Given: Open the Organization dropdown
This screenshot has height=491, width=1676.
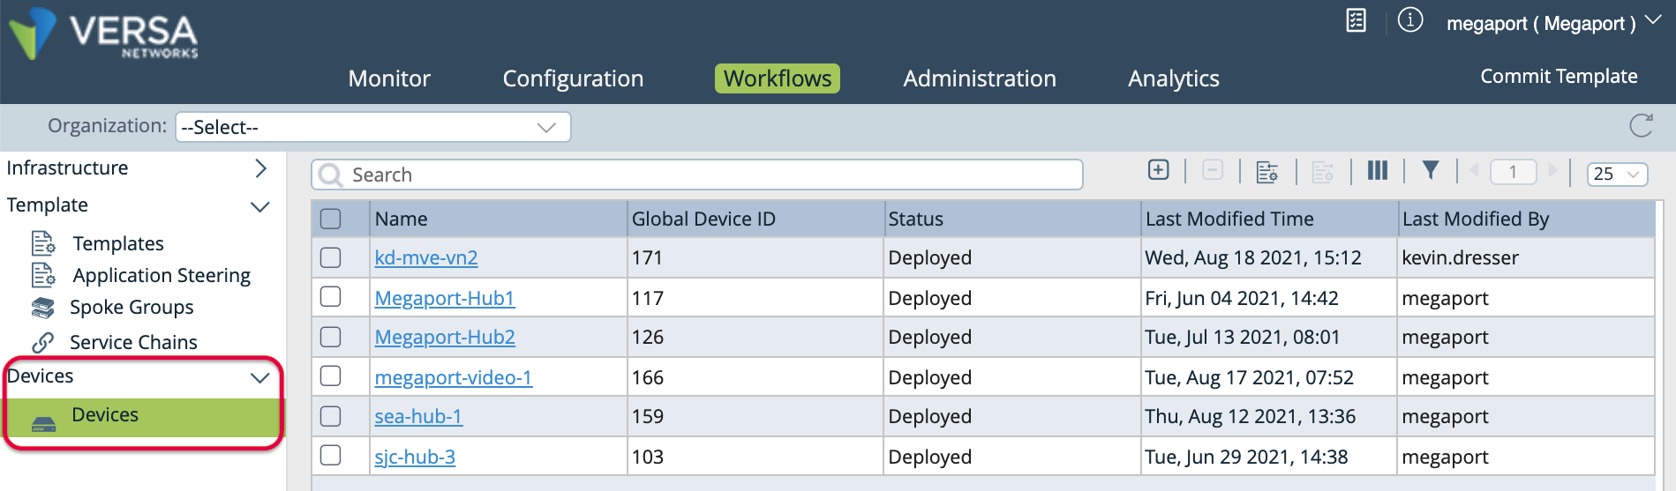Looking at the screenshot, I should coord(372,127).
